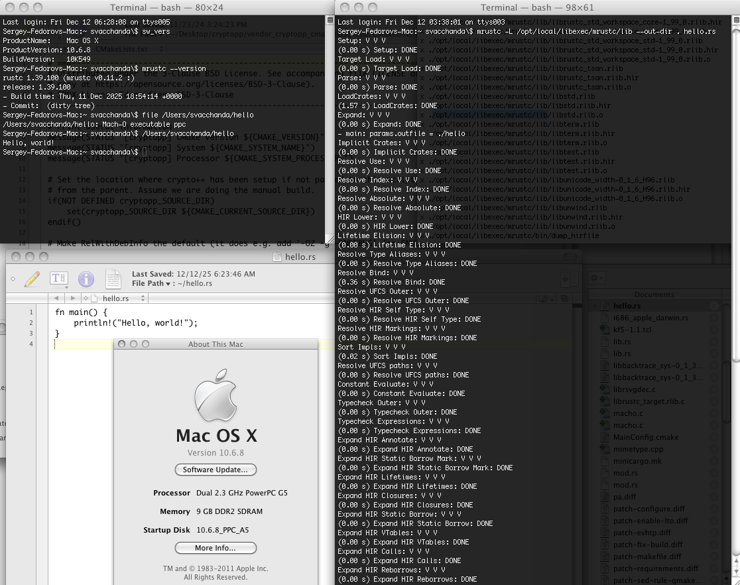Screen dimensions: 740x585
Task: Click the pencil document-state icon in hello.rs toolbar
Action: [x=32, y=279]
